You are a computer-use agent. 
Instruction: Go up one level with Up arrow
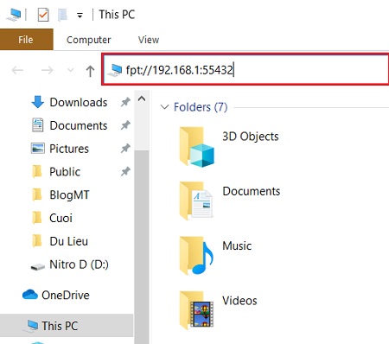[x=90, y=71]
